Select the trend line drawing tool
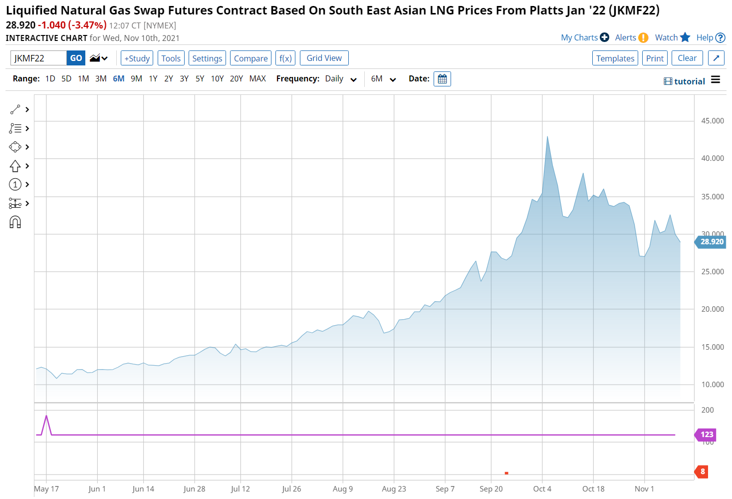The image size is (732, 499). click(x=15, y=109)
